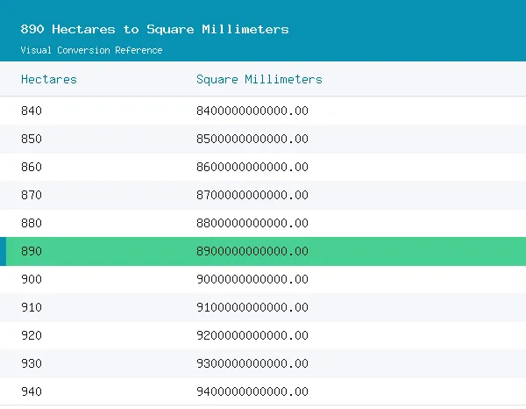The width and height of the screenshot is (526, 409).
Task: Click the '880' hectares cell
Action: point(32,223)
